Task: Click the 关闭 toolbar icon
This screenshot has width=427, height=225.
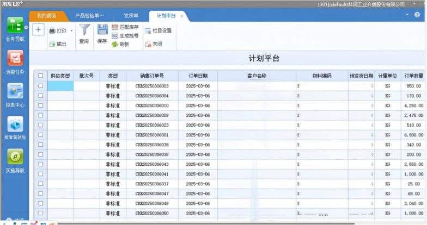Action: (x=148, y=44)
